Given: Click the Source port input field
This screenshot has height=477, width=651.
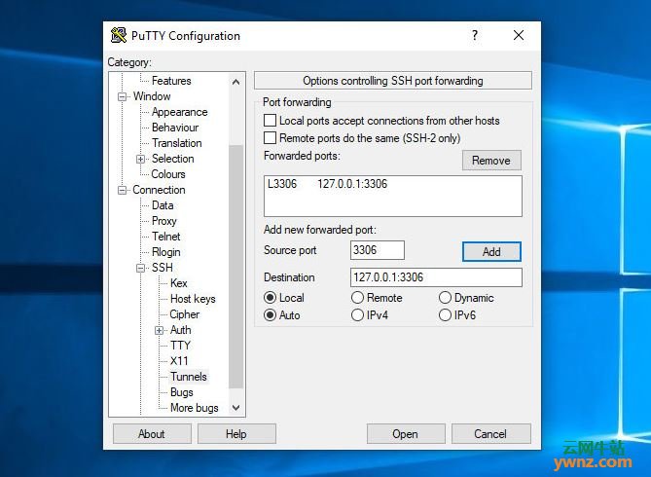Looking at the screenshot, I should [x=377, y=250].
